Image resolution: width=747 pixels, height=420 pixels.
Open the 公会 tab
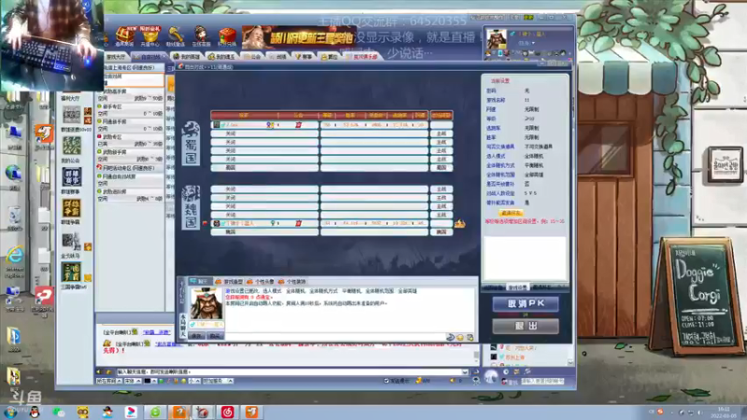coord(253,57)
